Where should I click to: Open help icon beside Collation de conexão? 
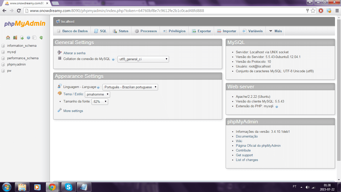[x=113, y=59]
